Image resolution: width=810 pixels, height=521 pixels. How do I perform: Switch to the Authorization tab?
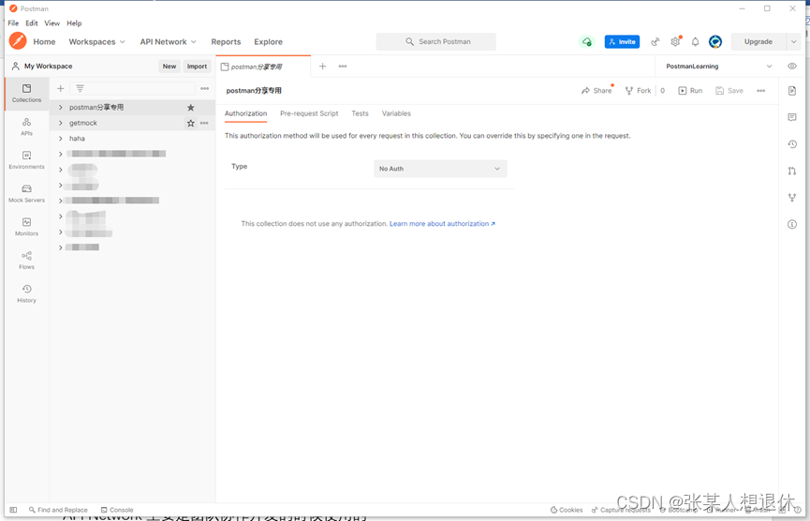click(x=246, y=113)
